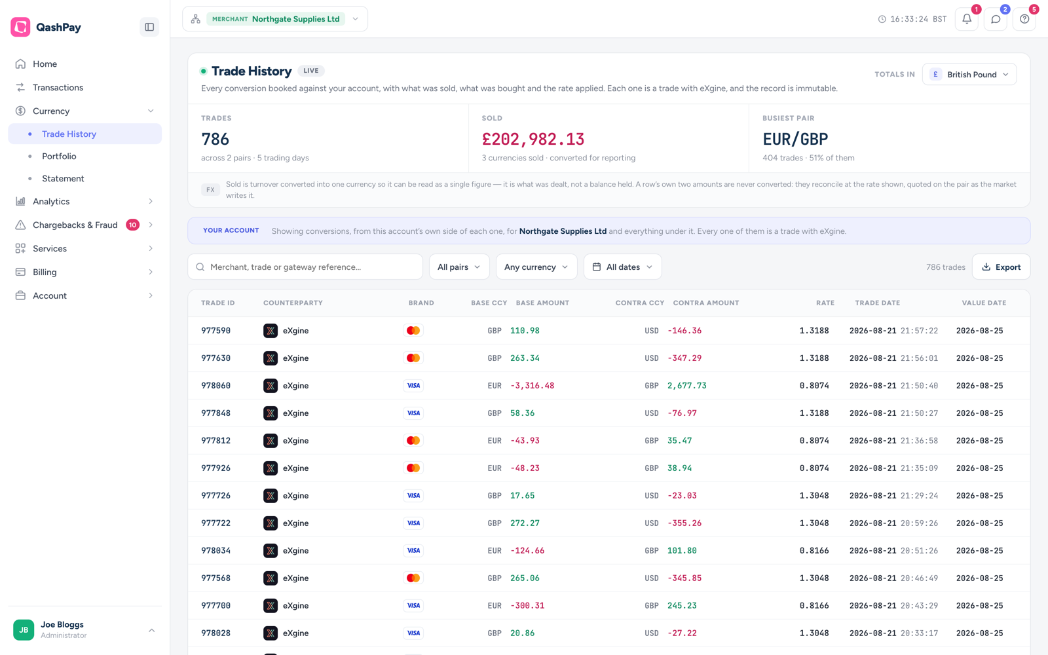
Task: Open Trade History in the sidebar
Action: click(x=85, y=134)
